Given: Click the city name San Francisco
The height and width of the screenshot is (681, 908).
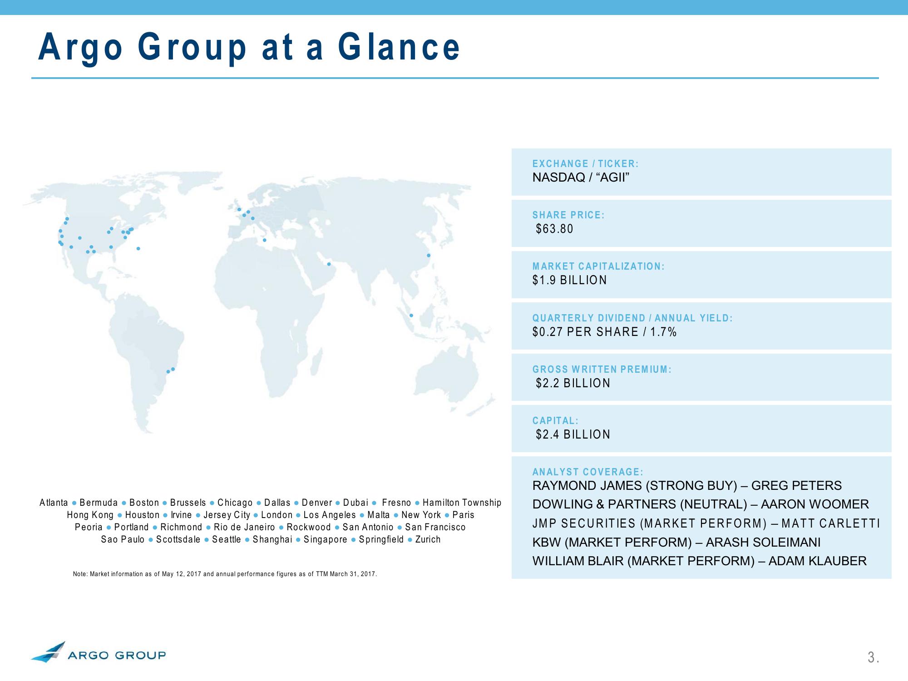Looking at the screenshot, I should tap(435, 527).
